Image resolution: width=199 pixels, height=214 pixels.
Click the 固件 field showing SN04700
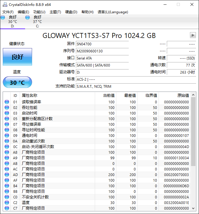[102, 44]
